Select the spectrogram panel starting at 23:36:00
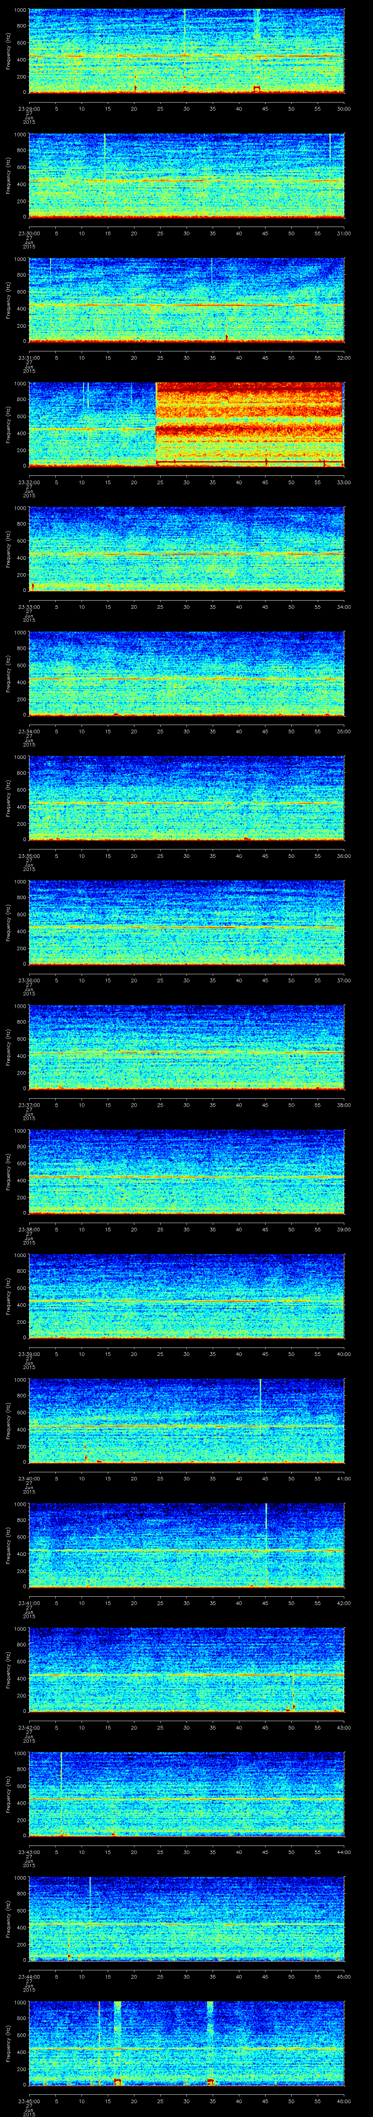The image size is (373, 2117). 186,922
